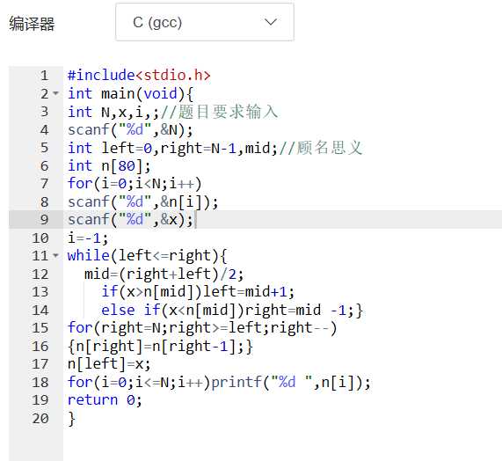
Task: Click the scanf("%d",&N); line
Action: (130, 130)
